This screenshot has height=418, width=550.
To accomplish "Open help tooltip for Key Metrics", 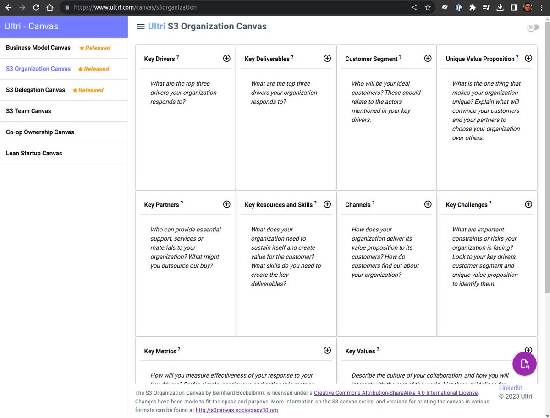I will (179, 349).
